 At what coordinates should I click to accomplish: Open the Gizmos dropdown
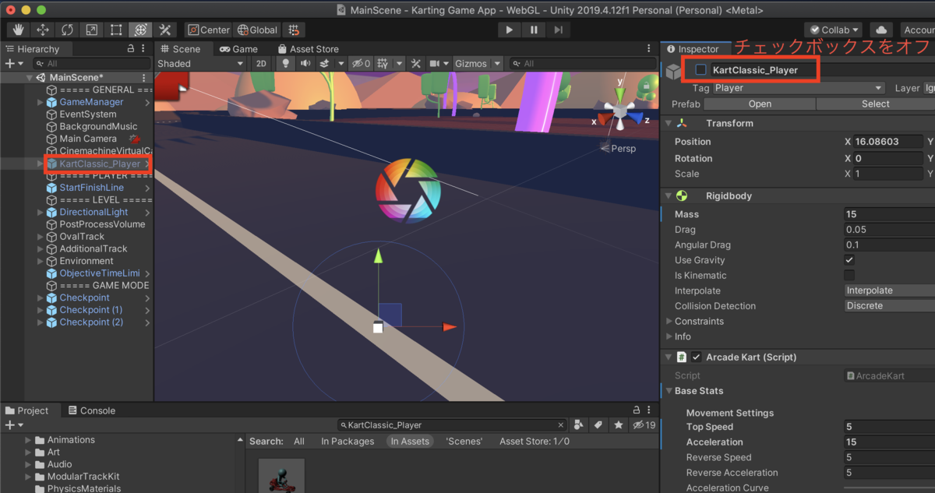(x=477, y=63)
